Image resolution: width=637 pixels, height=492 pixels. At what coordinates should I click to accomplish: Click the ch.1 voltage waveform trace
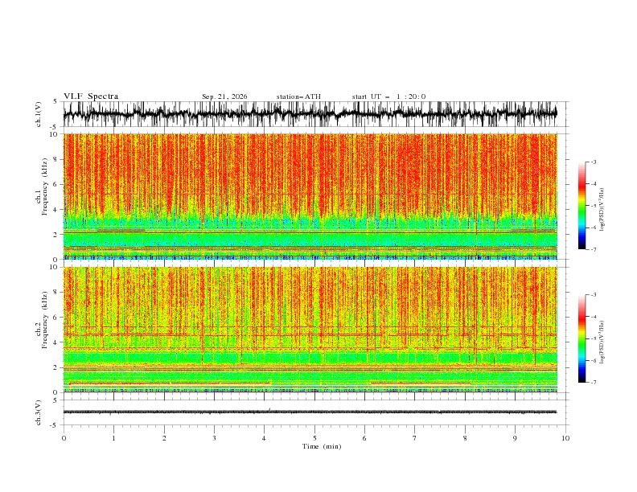tap(310, 114)
